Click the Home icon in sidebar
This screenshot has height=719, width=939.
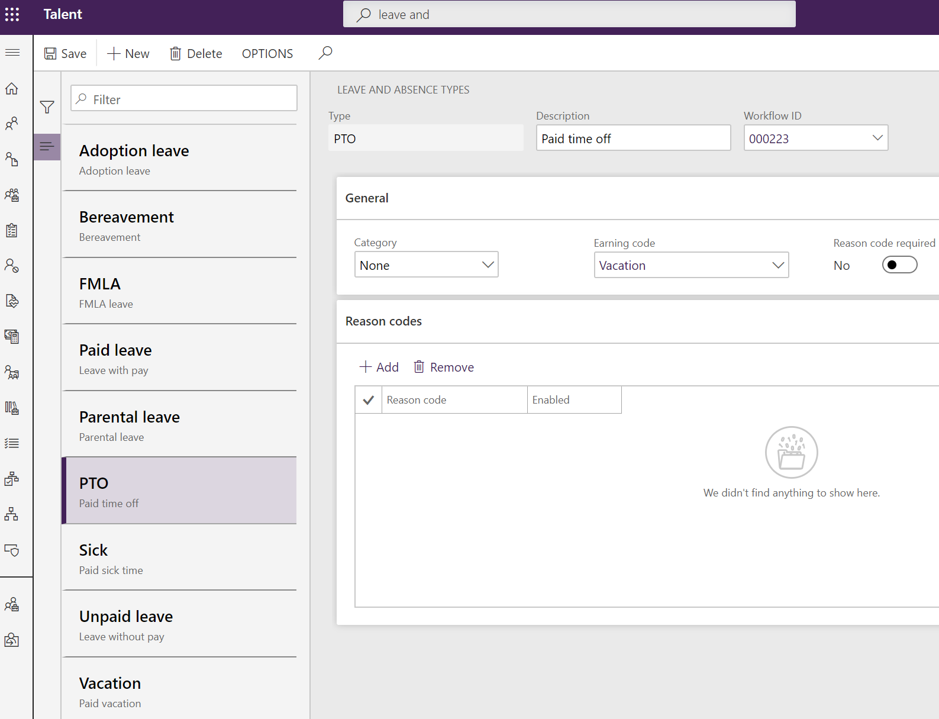(x=12, y=89)
